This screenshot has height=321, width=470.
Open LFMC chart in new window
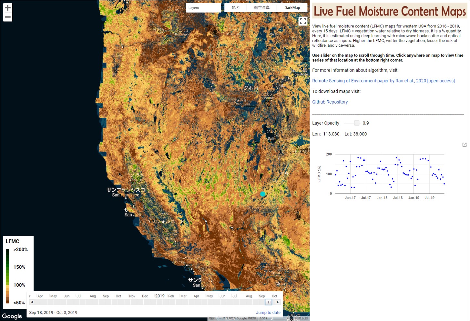tap(464, 145)
